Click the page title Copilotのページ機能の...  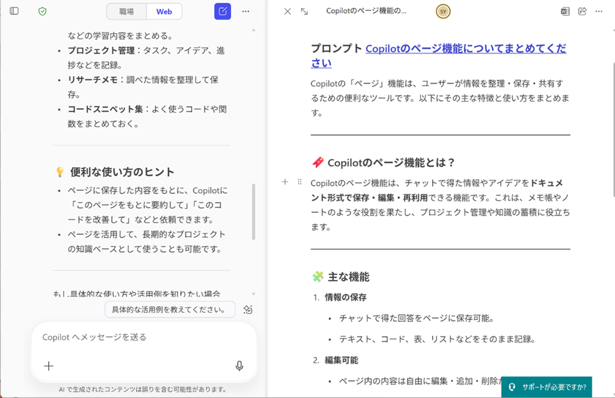tap(366, 11)
